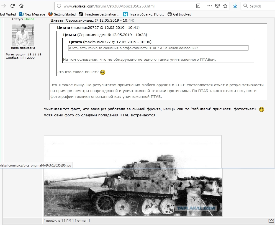Open the downloads arrow panel
Image resolution: width=275 pixels, height=225 pixels.
(x=235, y=6)
